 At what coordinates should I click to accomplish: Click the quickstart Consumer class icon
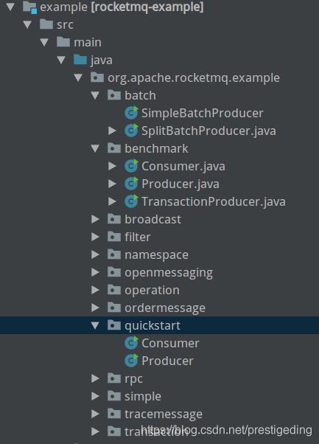click(x=131, y=343)
